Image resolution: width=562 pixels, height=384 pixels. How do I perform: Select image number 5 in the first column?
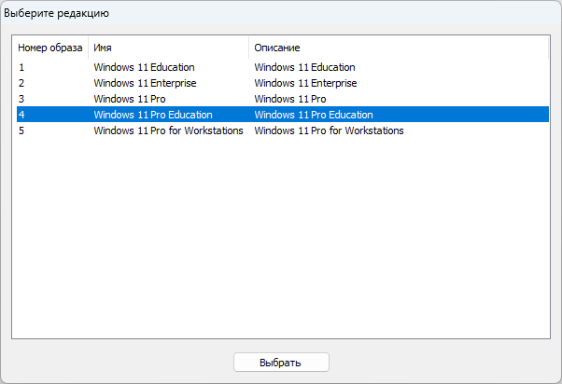click(21, 130)
